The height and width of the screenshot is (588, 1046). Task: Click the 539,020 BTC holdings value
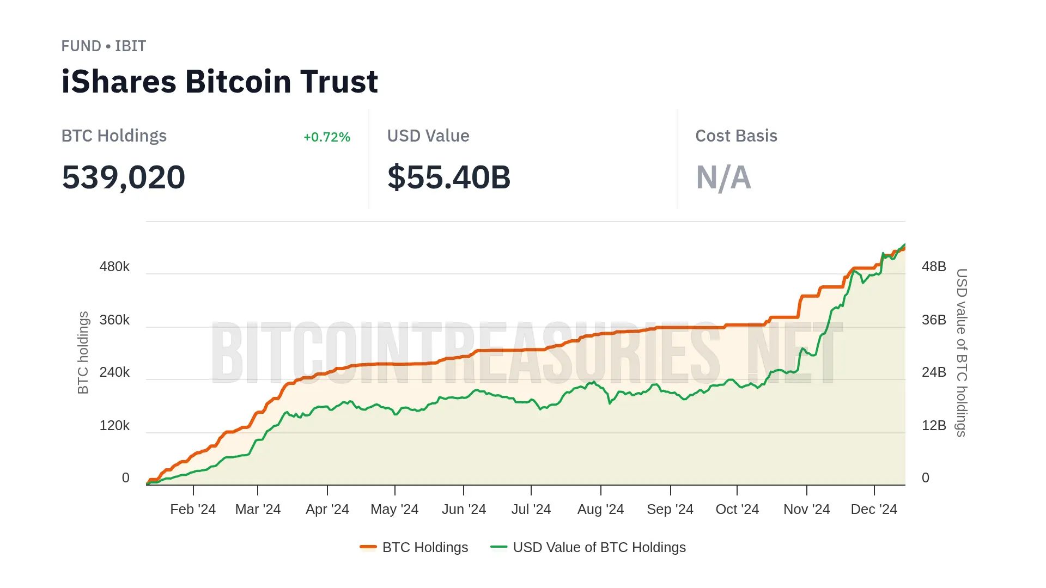[x=124, y=177]
